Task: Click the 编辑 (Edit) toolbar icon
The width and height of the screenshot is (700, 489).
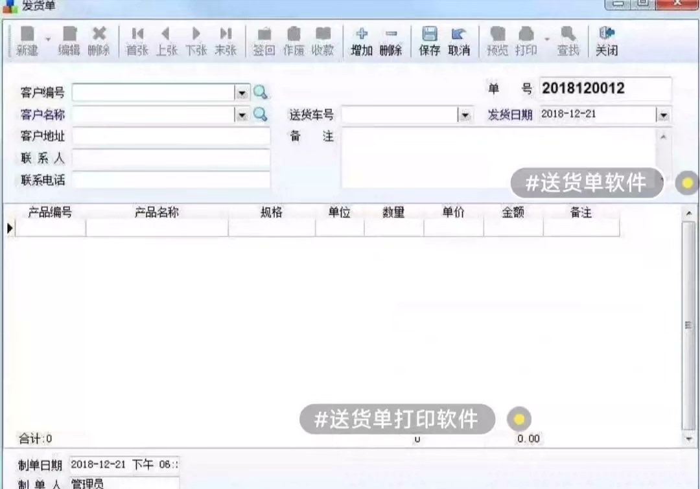Action: (x=69, y=41)
